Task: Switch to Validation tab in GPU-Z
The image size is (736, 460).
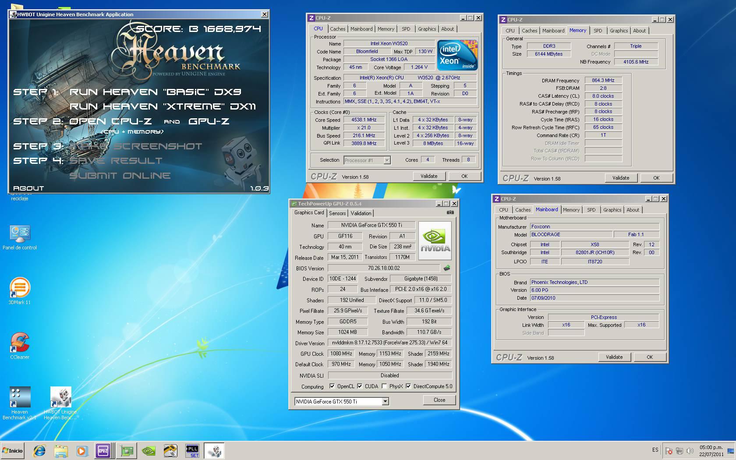Action: pos(361,213)
